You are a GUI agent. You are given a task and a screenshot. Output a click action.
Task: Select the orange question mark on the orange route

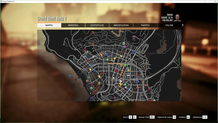point(123,73)
